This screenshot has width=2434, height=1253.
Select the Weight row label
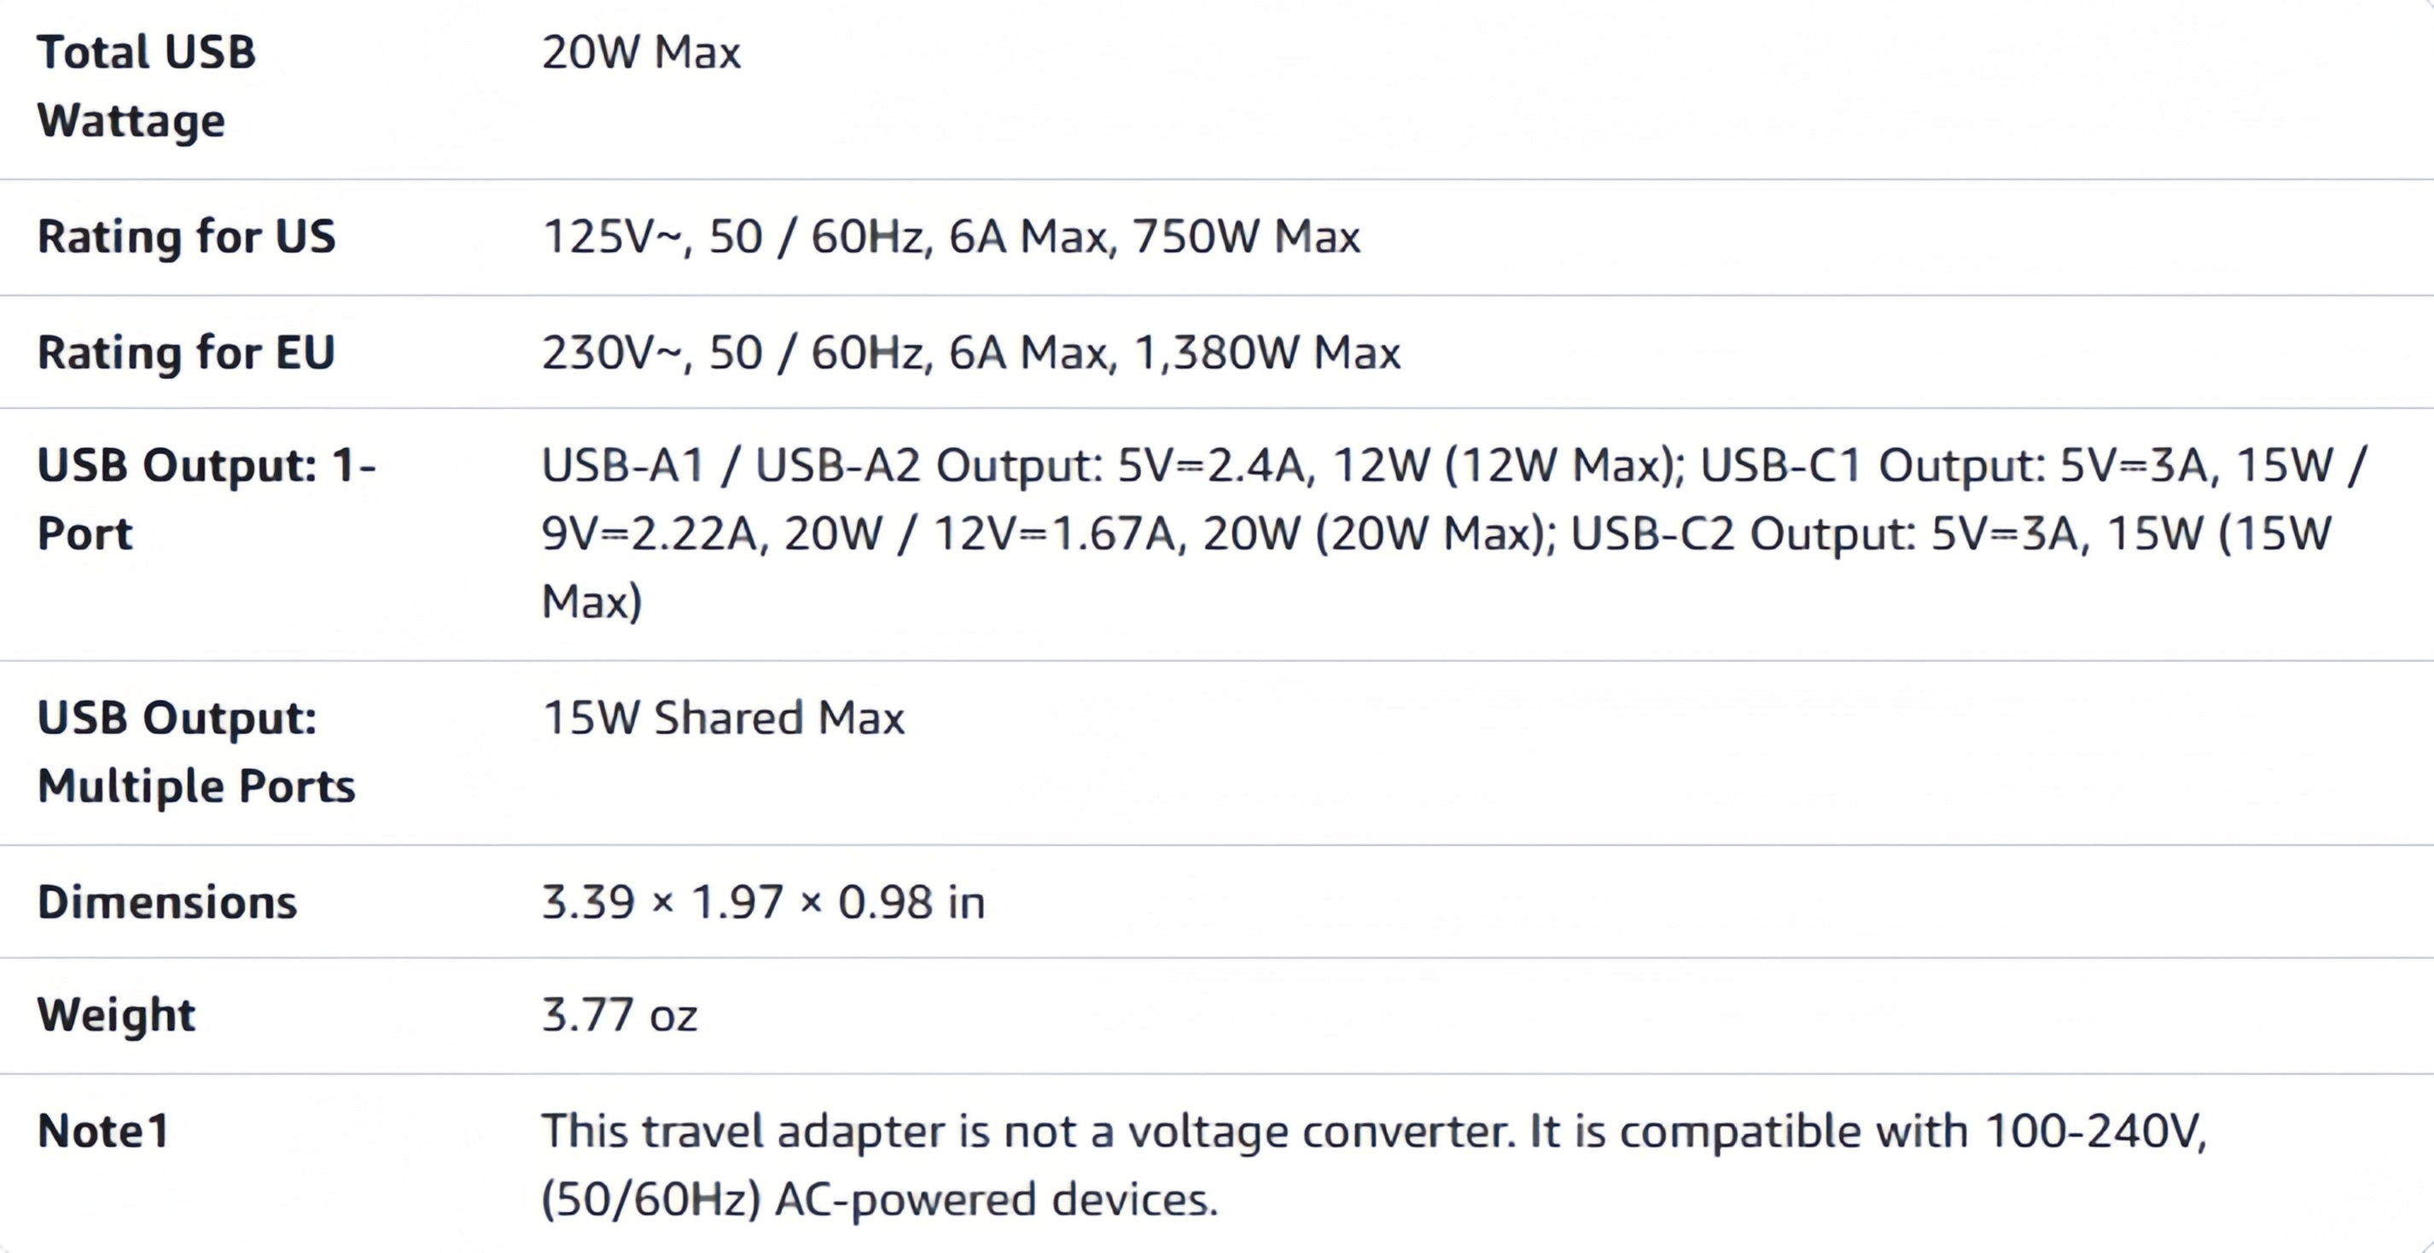click(116, 1015)
